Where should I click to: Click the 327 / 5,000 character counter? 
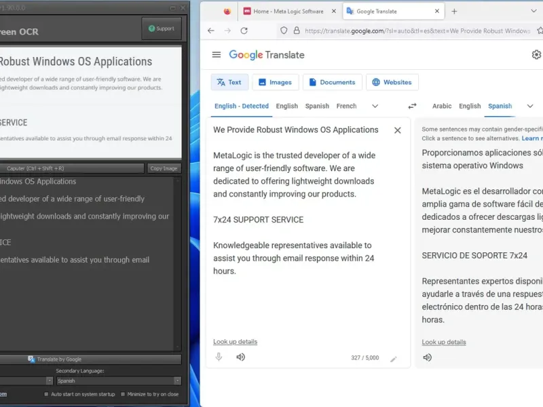(x=364, y=357)
